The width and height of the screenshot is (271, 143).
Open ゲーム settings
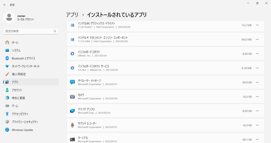click(x=31, y=106)
